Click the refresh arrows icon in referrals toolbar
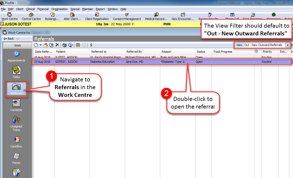The width and height of the screenshot is (293, 178). (91, 45)
